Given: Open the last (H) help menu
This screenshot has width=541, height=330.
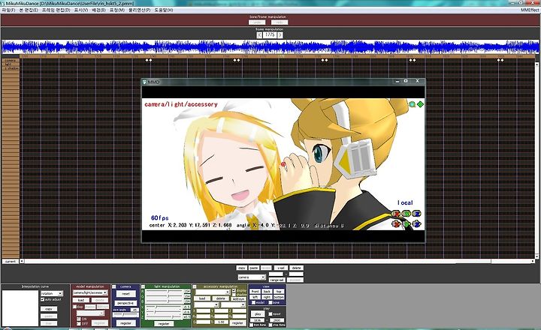Looking at the screenshot, I should tap(164, 10).
